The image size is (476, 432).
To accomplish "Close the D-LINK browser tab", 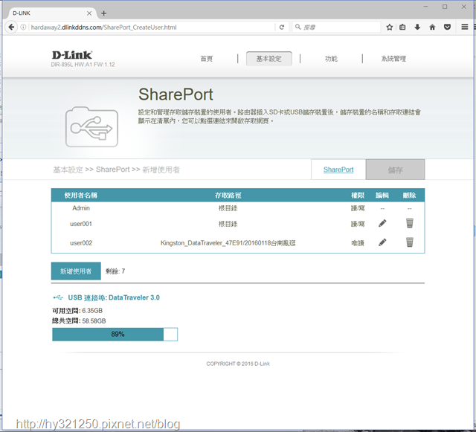I will [89, 13].
